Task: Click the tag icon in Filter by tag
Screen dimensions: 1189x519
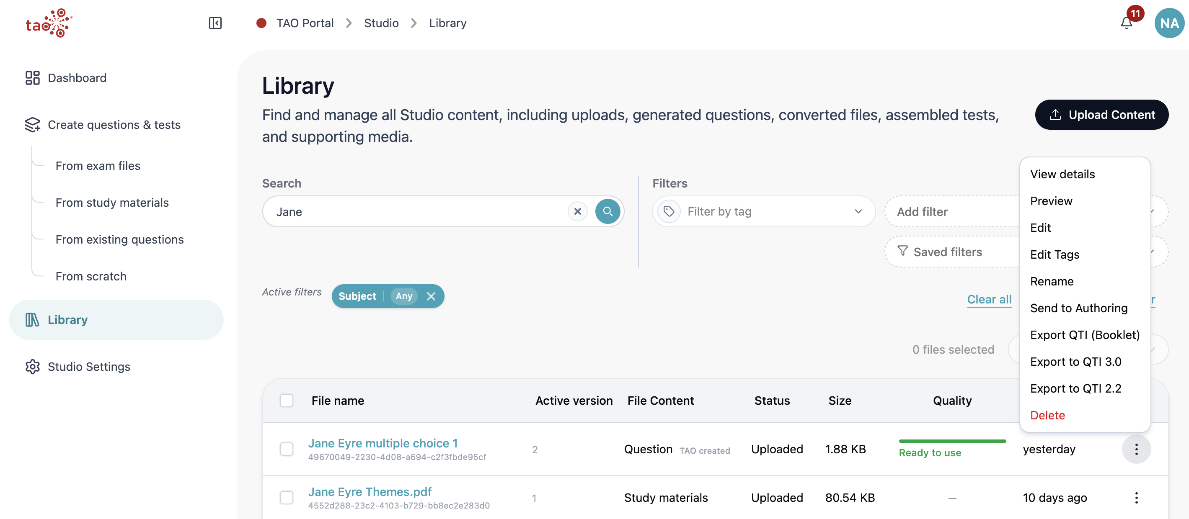Action: point(669,211)
